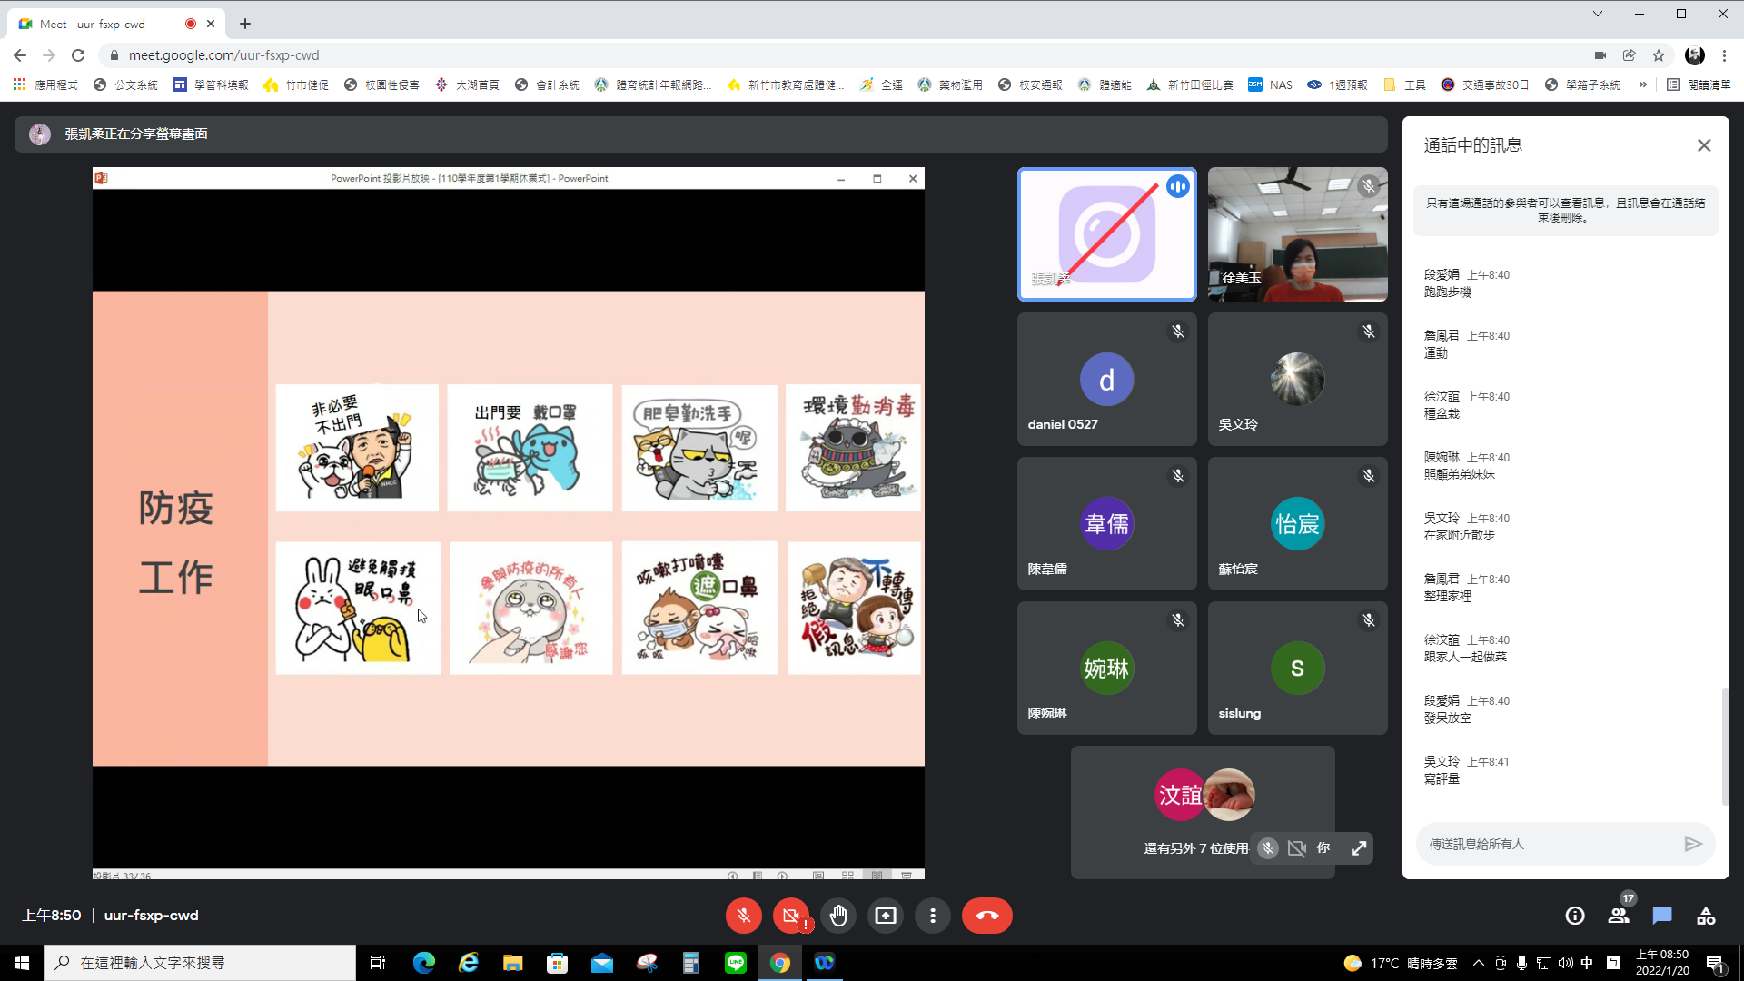Expand the self-view tile to full
This screenshot has width=1744, height=981.
1359,848
